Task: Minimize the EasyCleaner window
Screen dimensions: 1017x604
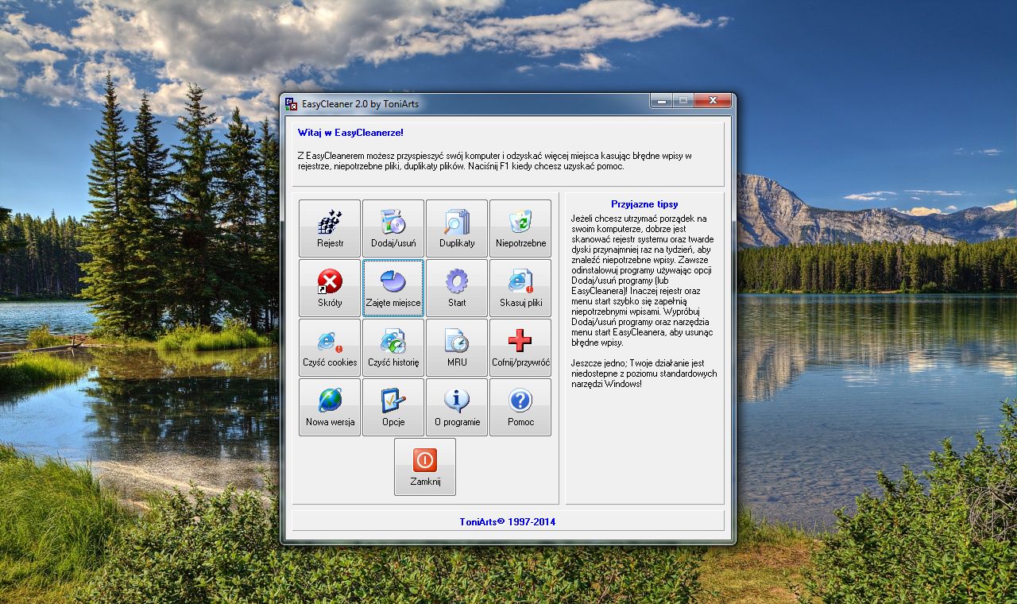Action: tap(661, 101)
